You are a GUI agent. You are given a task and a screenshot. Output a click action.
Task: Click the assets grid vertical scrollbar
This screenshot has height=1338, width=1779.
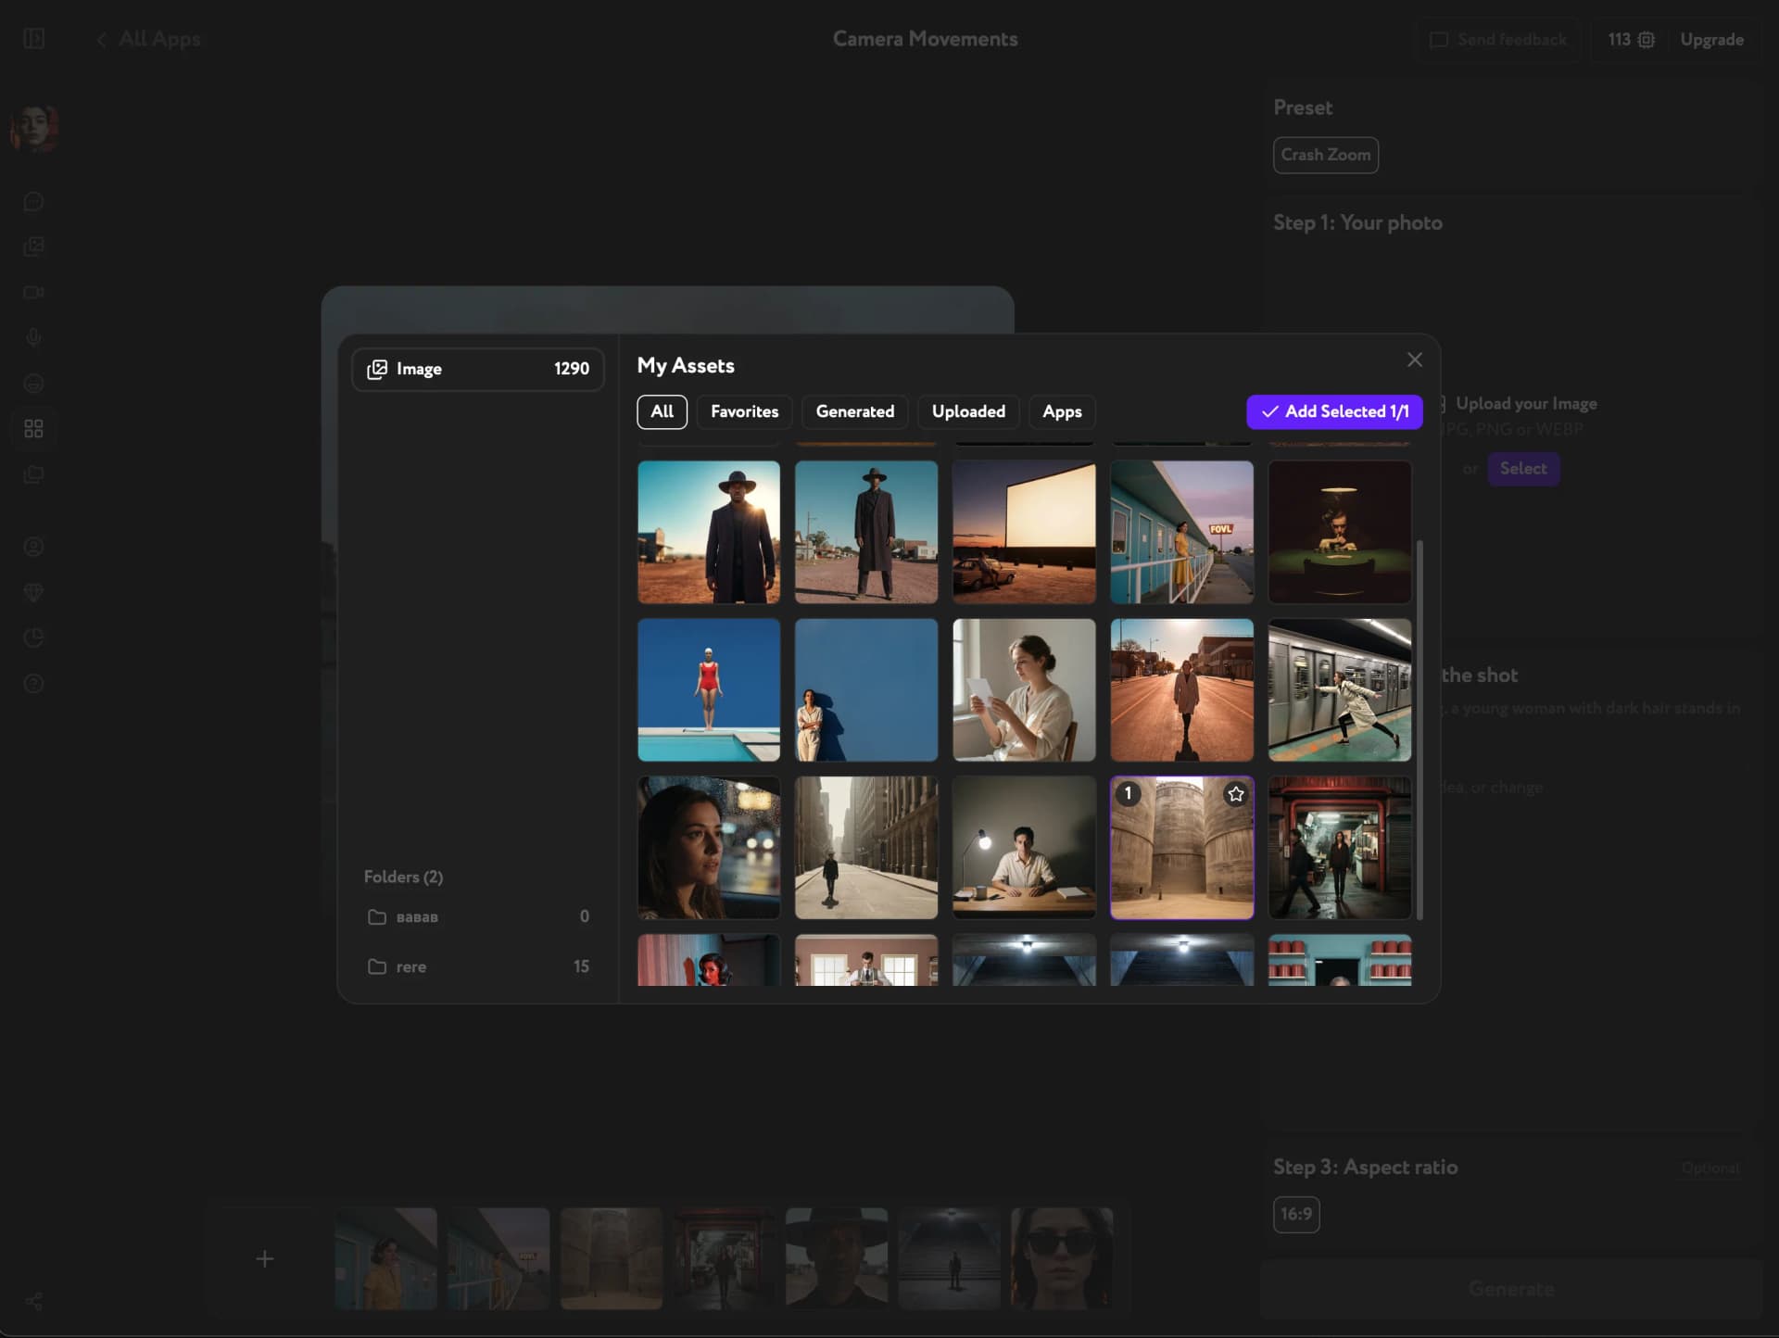1419,730
